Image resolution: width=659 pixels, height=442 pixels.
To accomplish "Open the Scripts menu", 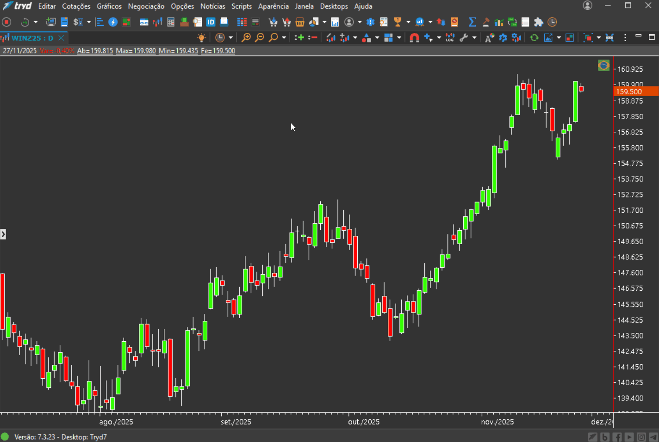I will pyautogui.click(x=242, y=6).
